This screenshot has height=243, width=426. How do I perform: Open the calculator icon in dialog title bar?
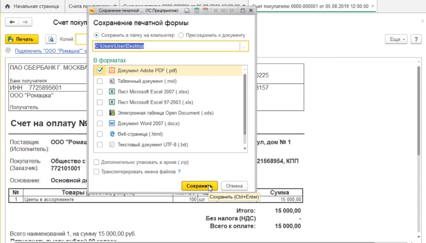196,10
